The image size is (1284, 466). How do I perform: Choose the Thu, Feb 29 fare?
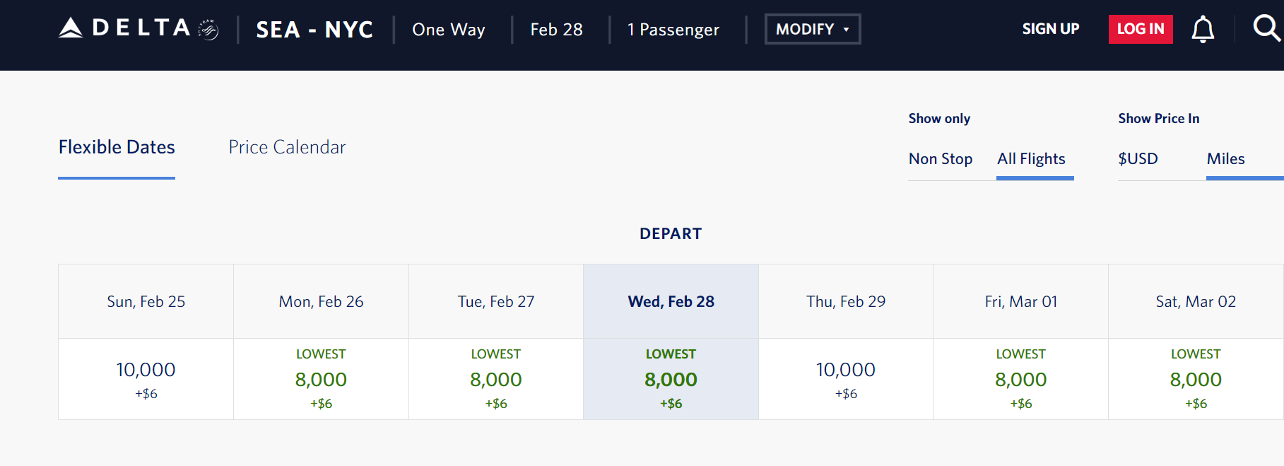coord(846,379)
